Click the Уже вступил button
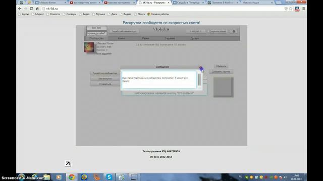The height and width of the screenshot is (181, 323). coord(105,78)
